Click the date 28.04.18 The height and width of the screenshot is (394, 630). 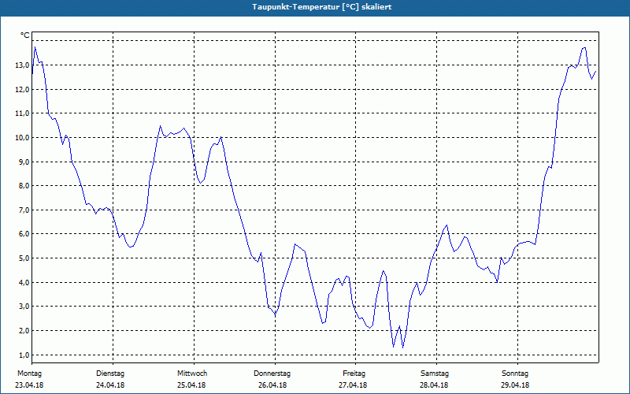434,385
